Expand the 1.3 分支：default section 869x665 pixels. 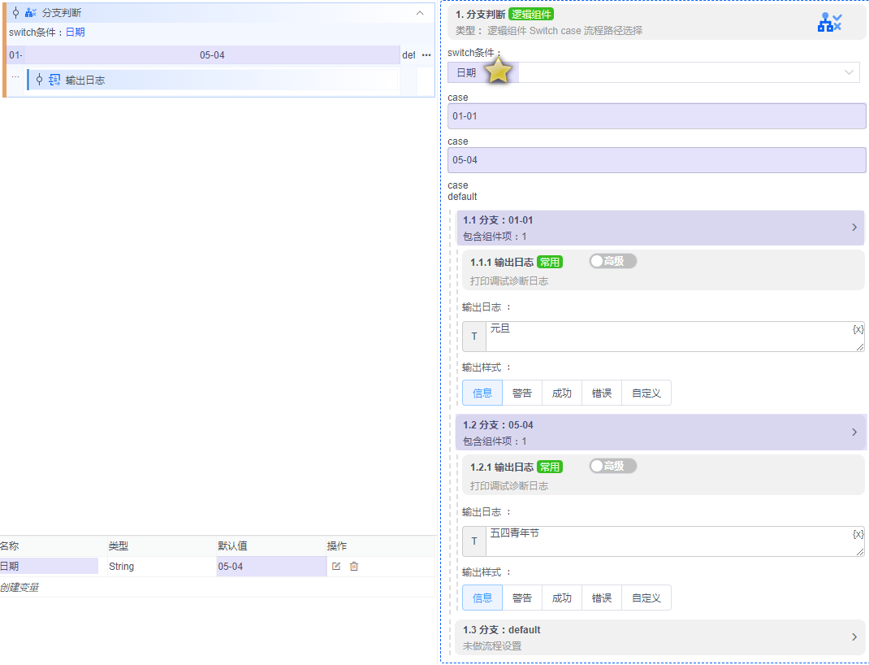[854, 637]
